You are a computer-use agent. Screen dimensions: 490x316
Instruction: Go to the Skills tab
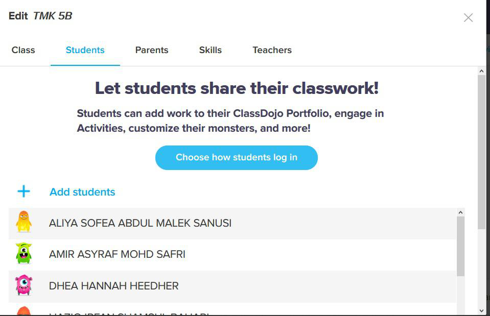(x=211, y=50)
